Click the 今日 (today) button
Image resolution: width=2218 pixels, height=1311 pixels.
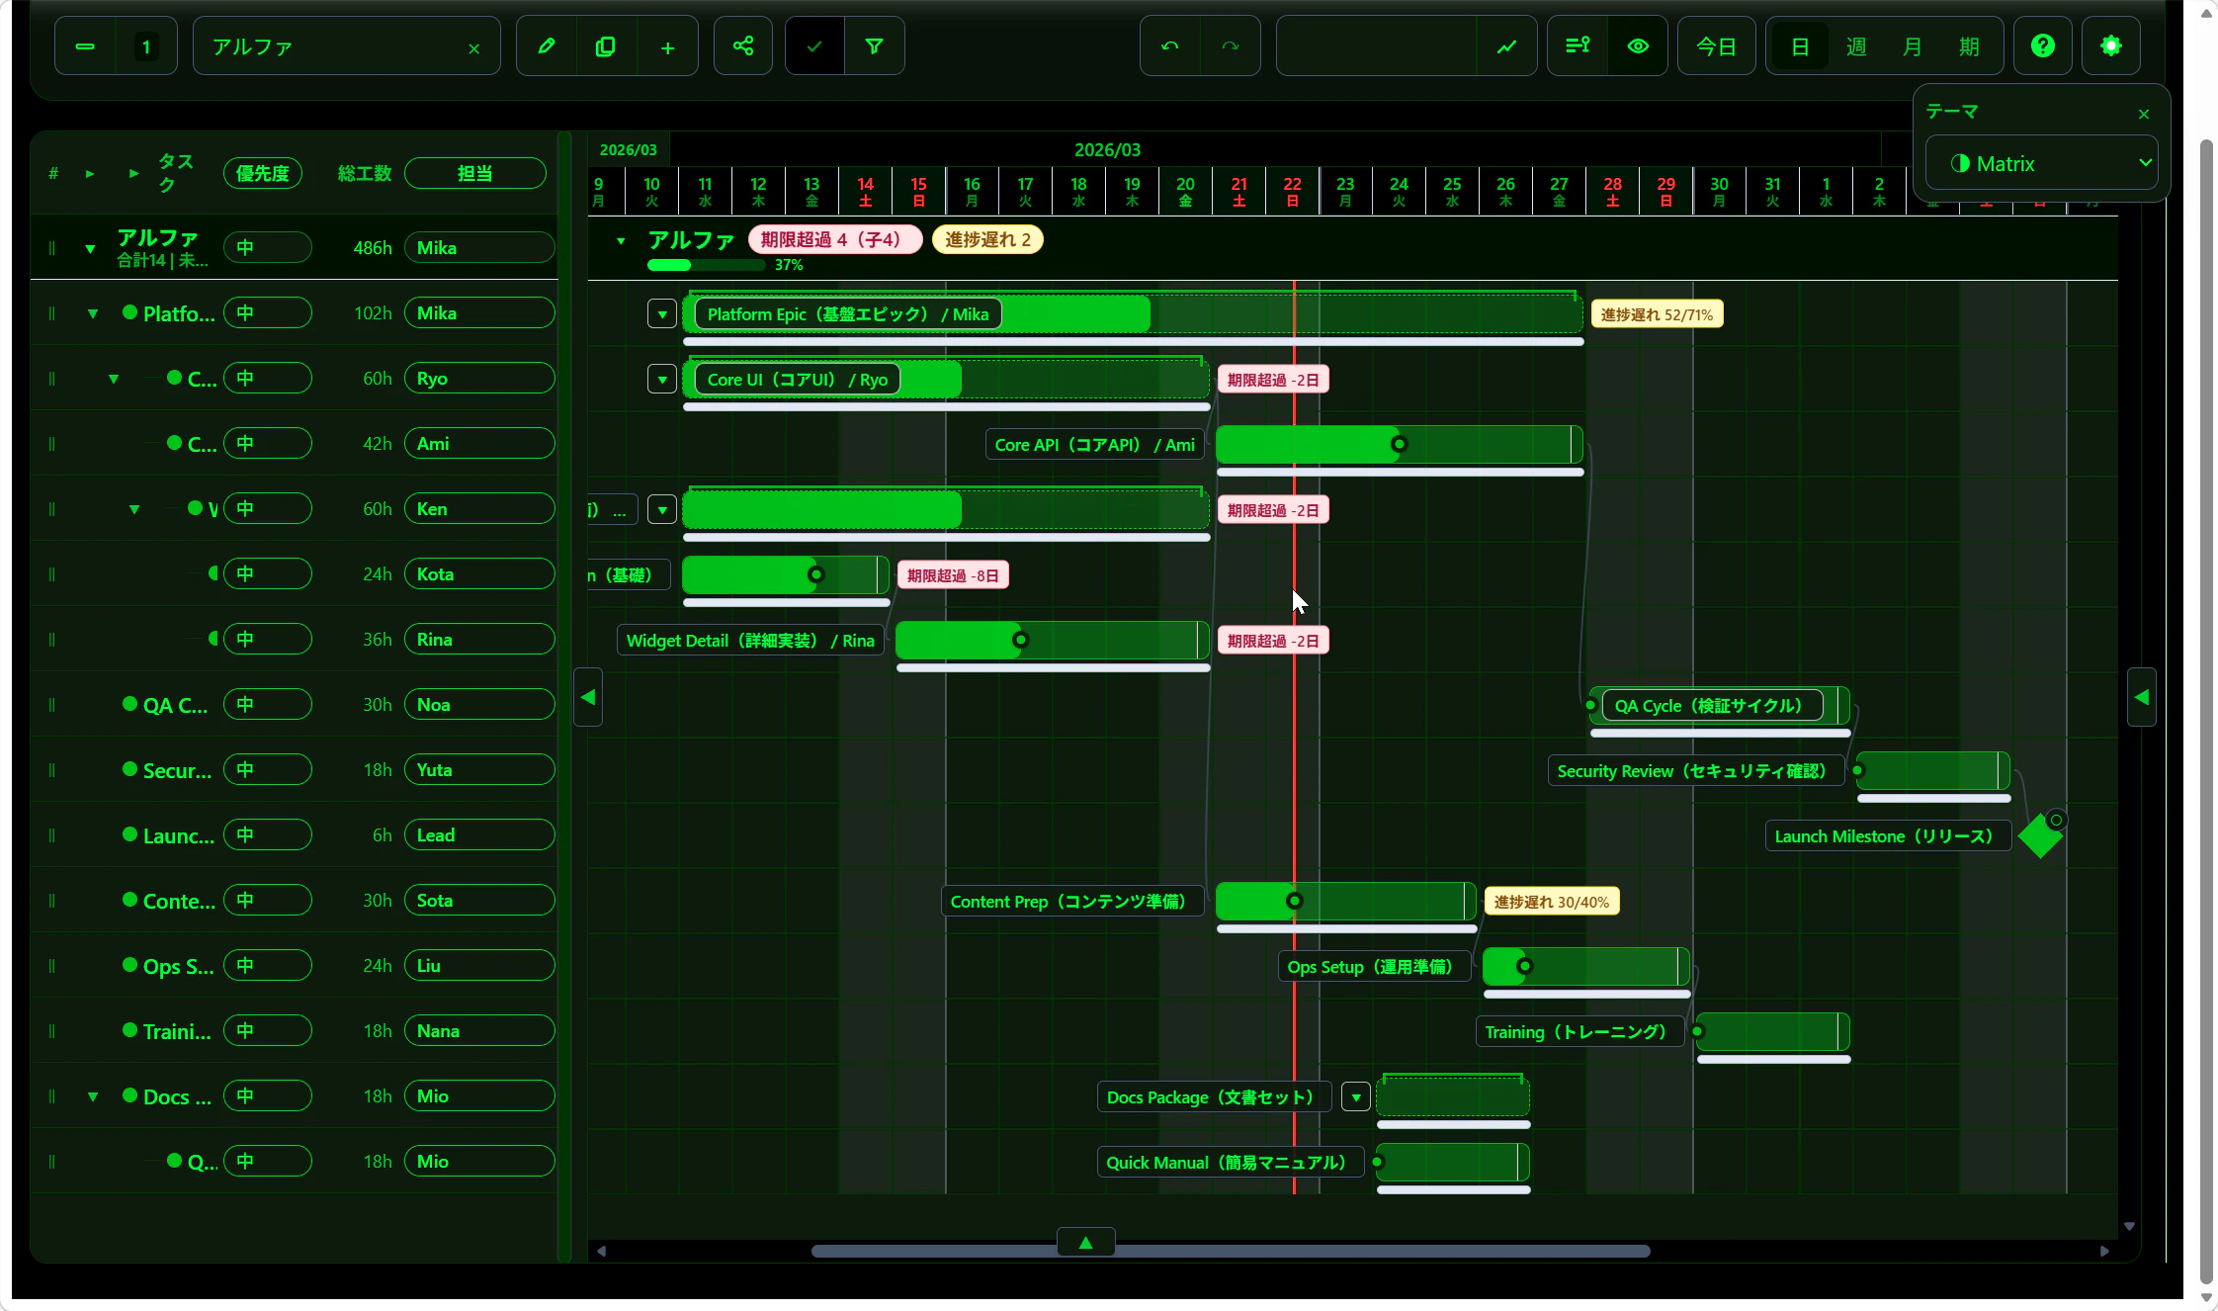click(1716, 46)
